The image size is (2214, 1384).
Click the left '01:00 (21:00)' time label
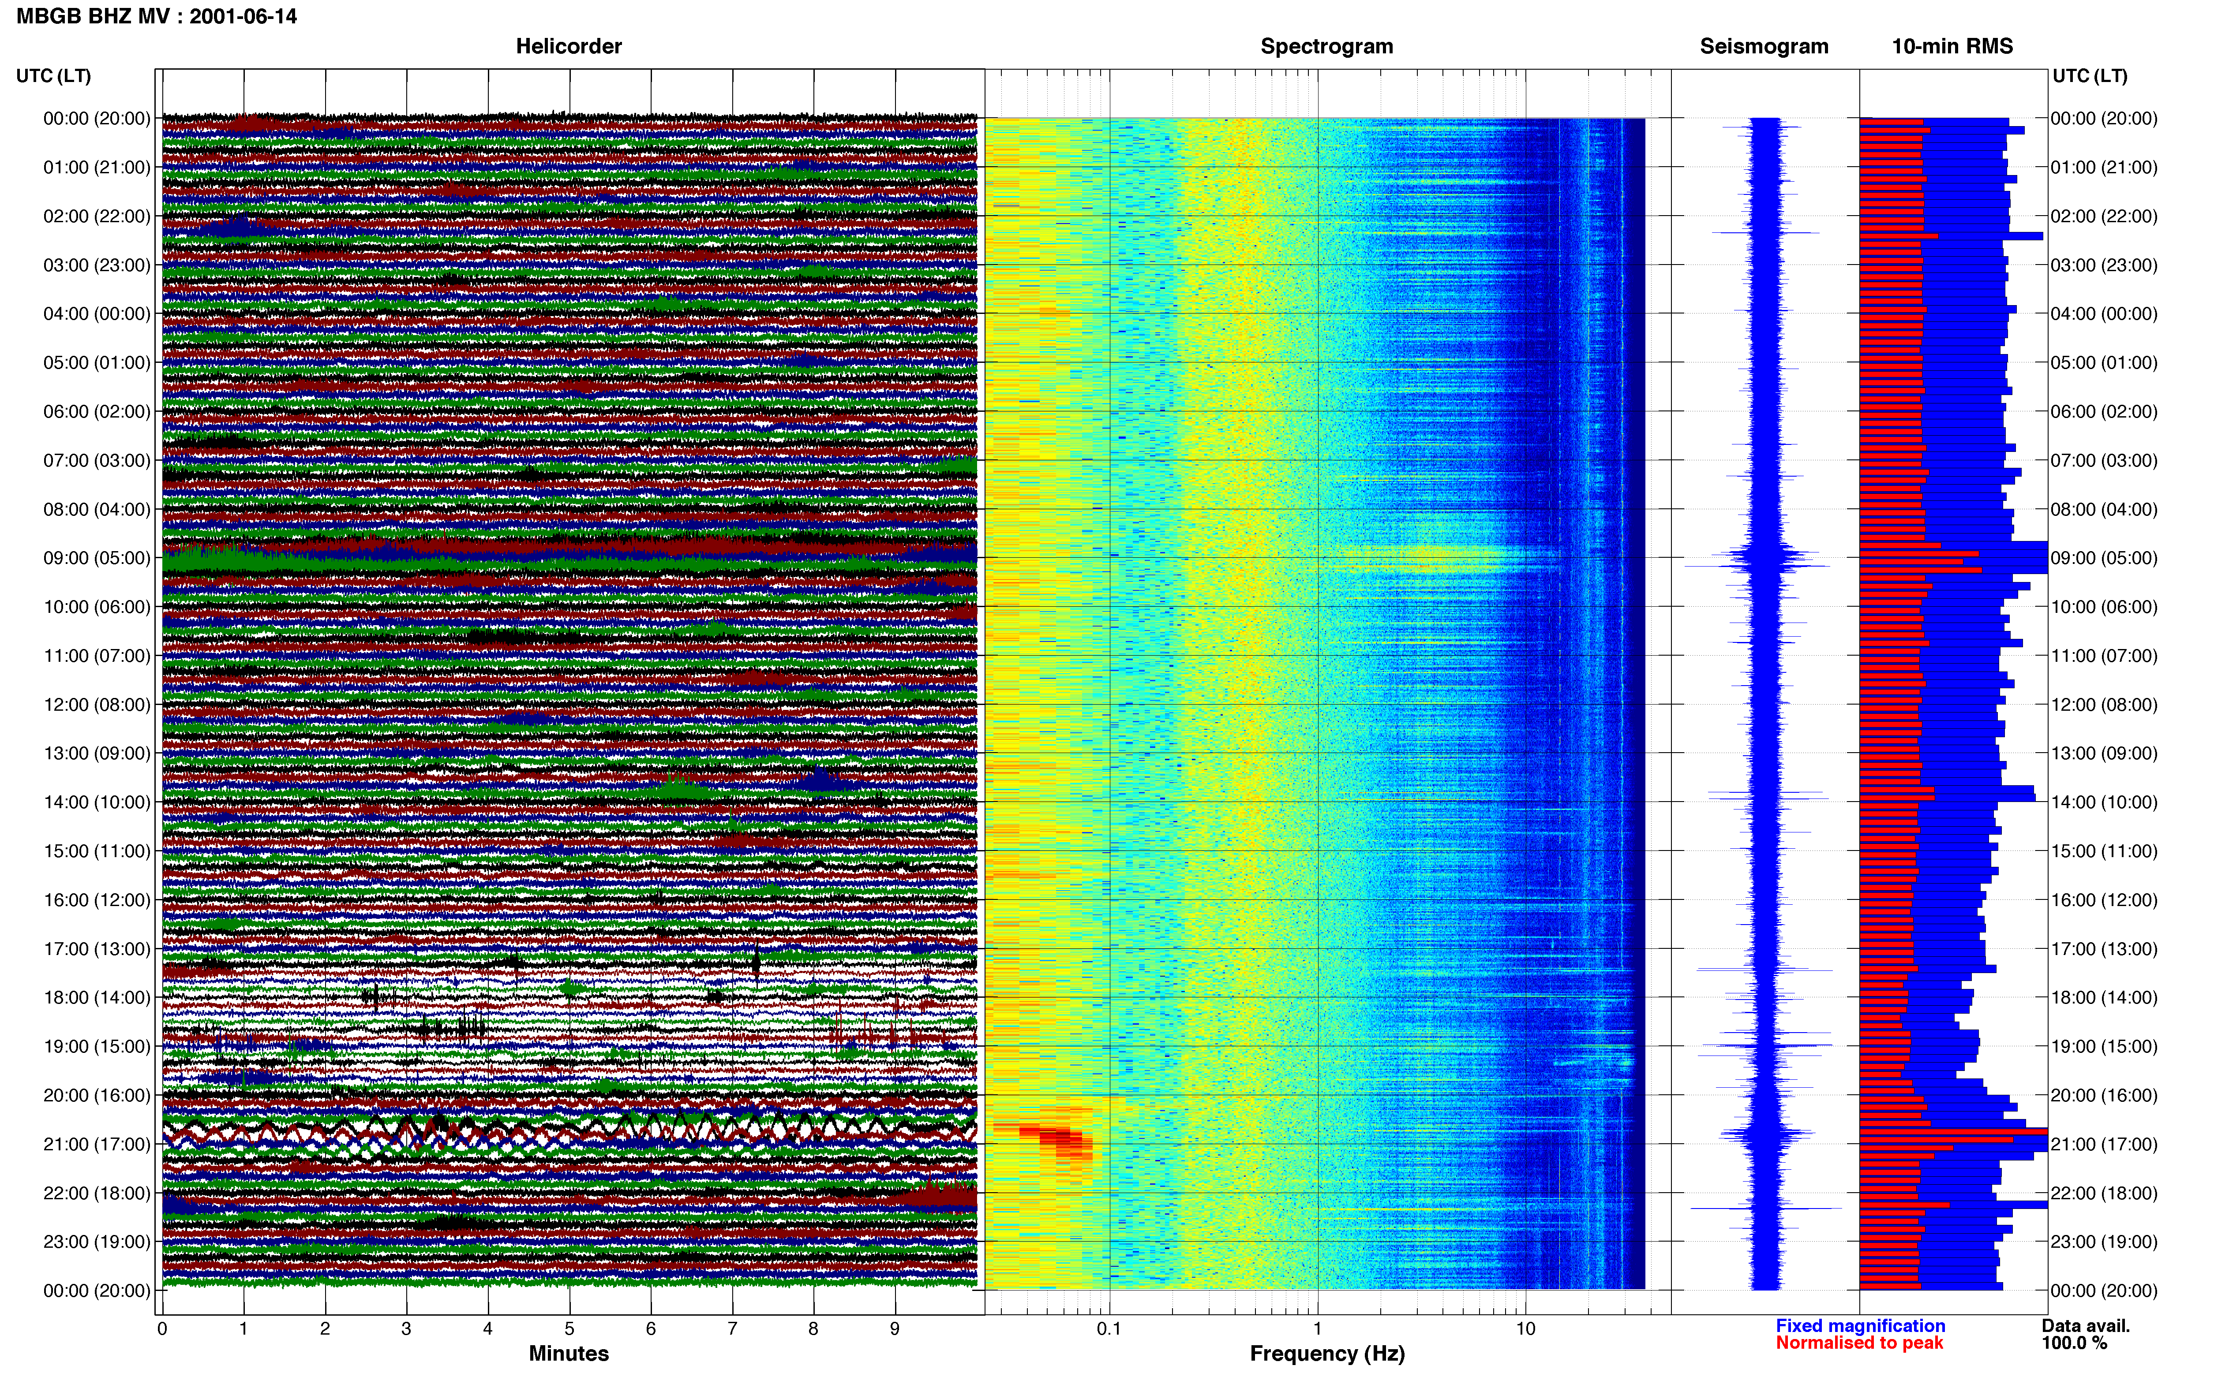[97, 168]
